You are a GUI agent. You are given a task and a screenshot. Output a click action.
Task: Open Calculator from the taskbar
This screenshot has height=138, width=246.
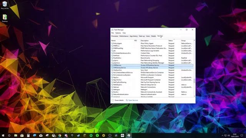[x=28, y=135]
